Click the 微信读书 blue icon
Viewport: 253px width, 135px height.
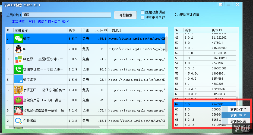click(18, 80)
